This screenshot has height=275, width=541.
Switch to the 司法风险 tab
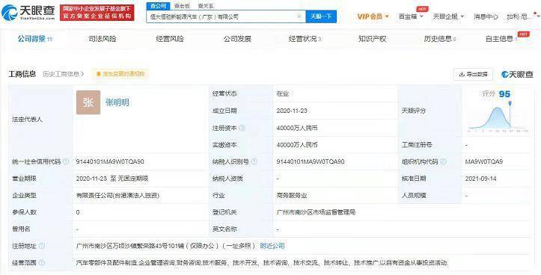[x=103, y=39]
